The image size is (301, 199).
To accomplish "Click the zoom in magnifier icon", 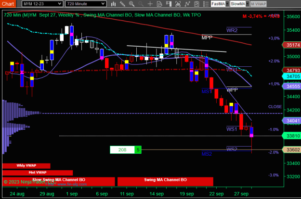I will point(131,4).
